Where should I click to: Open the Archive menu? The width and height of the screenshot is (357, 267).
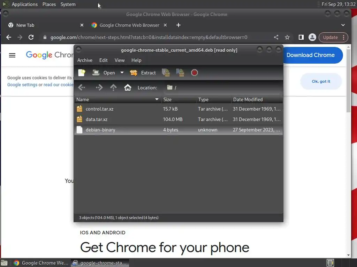(x=85, y=60)
